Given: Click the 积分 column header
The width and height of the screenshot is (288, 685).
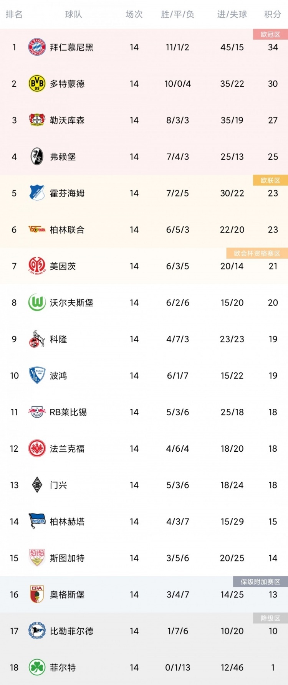Looking at the screenshot, I should [x=273, y=15].
